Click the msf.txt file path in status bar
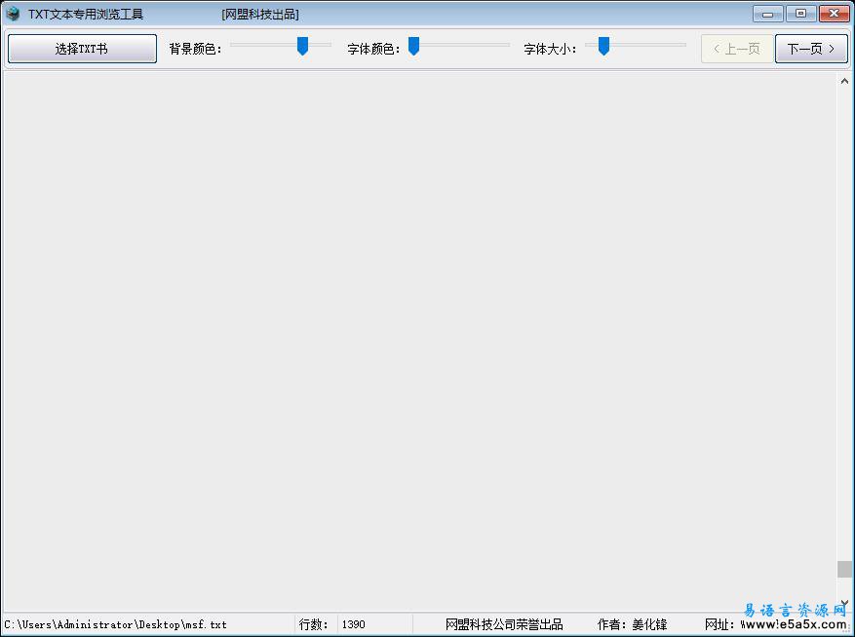The height and width of the screenshot is (637, 855). click(x=115, y=624)
